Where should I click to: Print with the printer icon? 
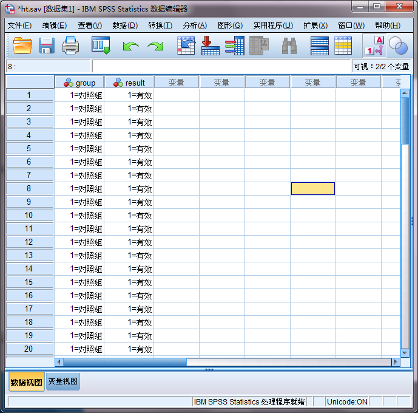pos(70,46)
